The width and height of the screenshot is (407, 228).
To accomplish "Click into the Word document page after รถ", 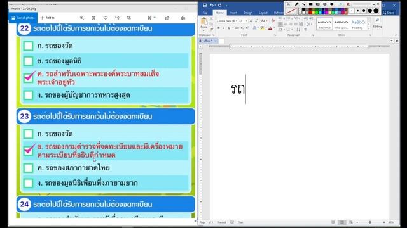I will point(245,89).
